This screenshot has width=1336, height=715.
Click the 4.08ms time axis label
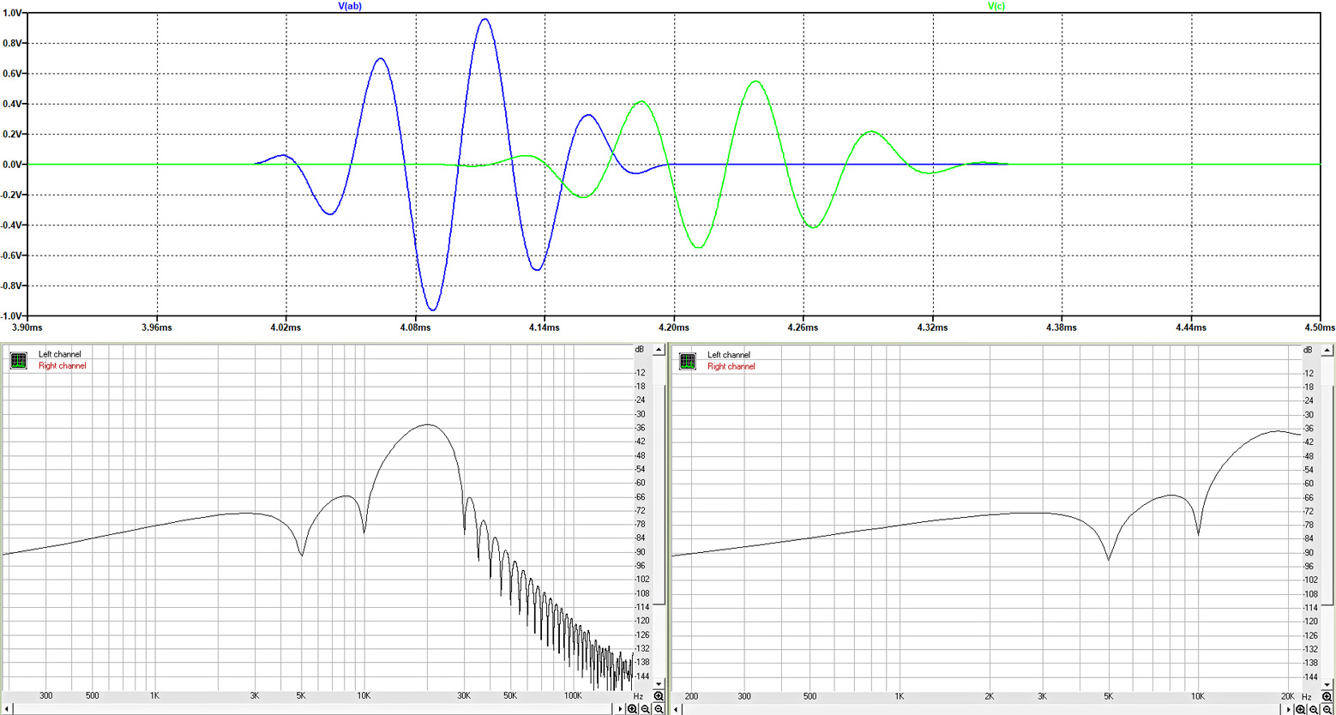pyautogui.click(x=414, y=327)
